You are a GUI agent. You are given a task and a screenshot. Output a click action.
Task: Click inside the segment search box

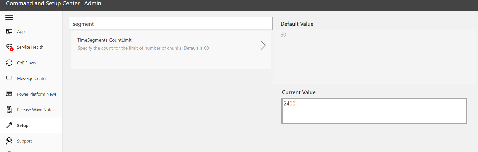[171, 24]
